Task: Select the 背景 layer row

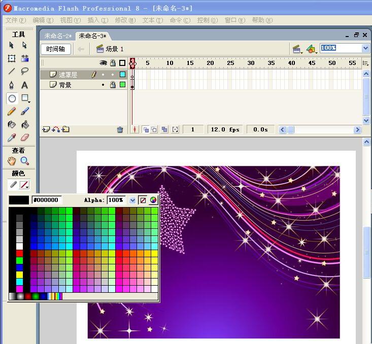Action: [84, 85]
